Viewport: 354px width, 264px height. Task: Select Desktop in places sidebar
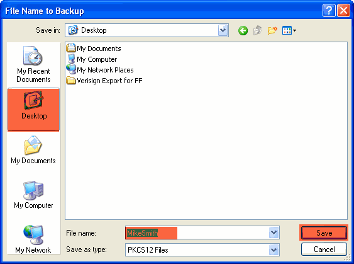33,110
